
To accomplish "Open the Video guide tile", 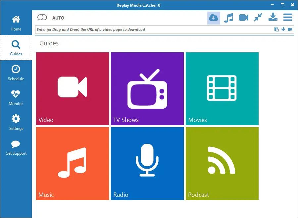I will point(73,89).
